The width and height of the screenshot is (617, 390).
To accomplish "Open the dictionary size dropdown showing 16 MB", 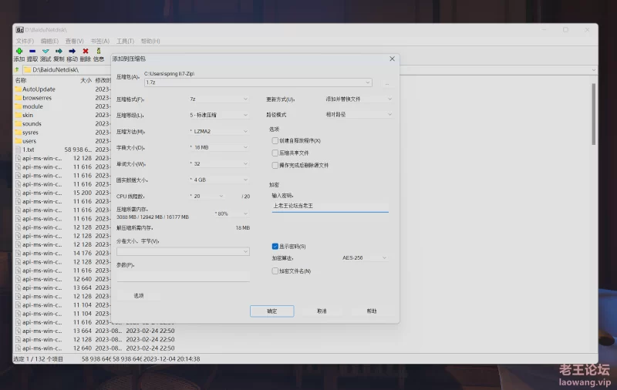I will point(219,147).
